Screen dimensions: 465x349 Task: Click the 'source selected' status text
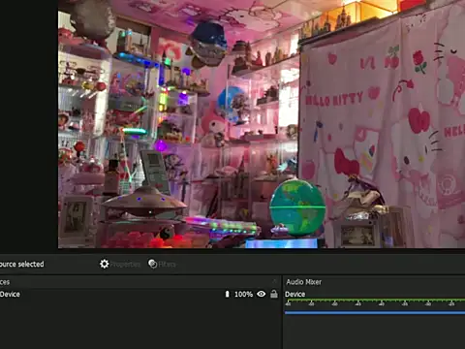pos(22,264)
